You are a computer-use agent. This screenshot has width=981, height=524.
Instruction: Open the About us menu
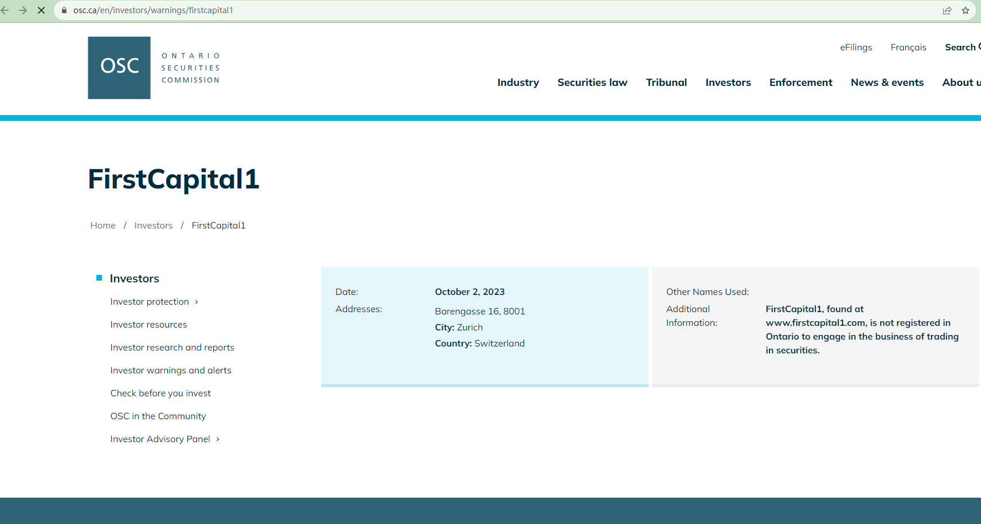pyautogui.click(x=962, y=82)
